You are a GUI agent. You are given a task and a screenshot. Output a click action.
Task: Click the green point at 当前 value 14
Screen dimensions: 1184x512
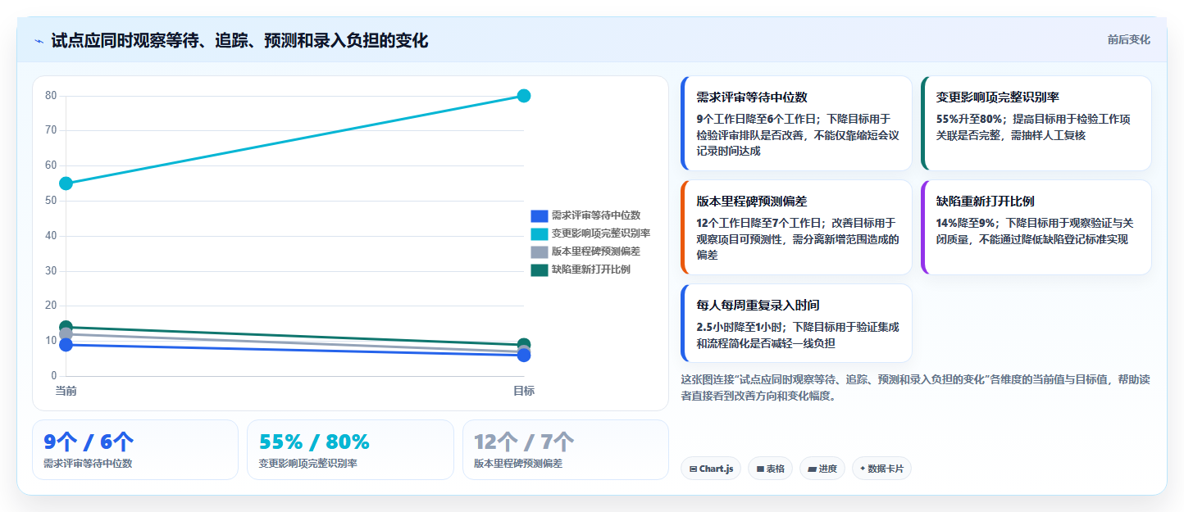(66, 327)
